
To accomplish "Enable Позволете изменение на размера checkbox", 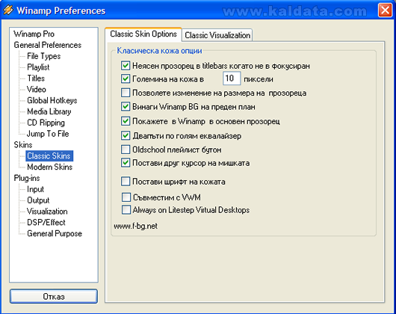I will pyautogui.click(x=126, y=93).
